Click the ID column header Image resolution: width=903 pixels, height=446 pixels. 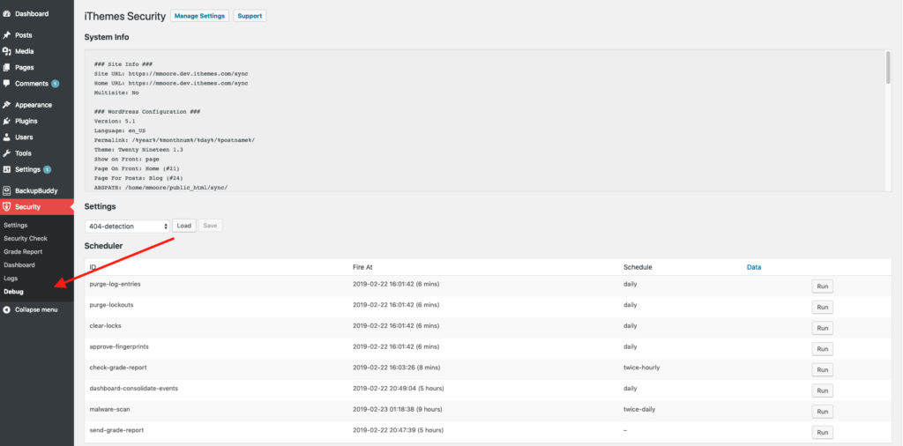(93, 267)
